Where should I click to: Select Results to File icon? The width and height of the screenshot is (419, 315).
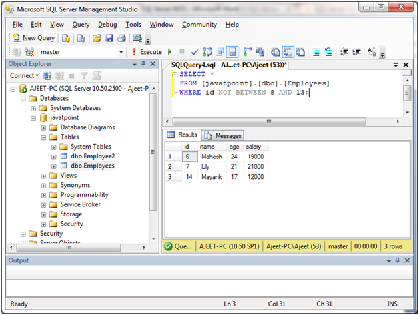pyautogui.click(x=300, y=52)
